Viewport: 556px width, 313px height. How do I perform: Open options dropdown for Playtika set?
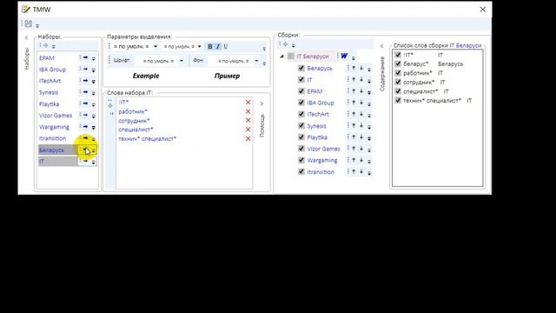point(94,104)
